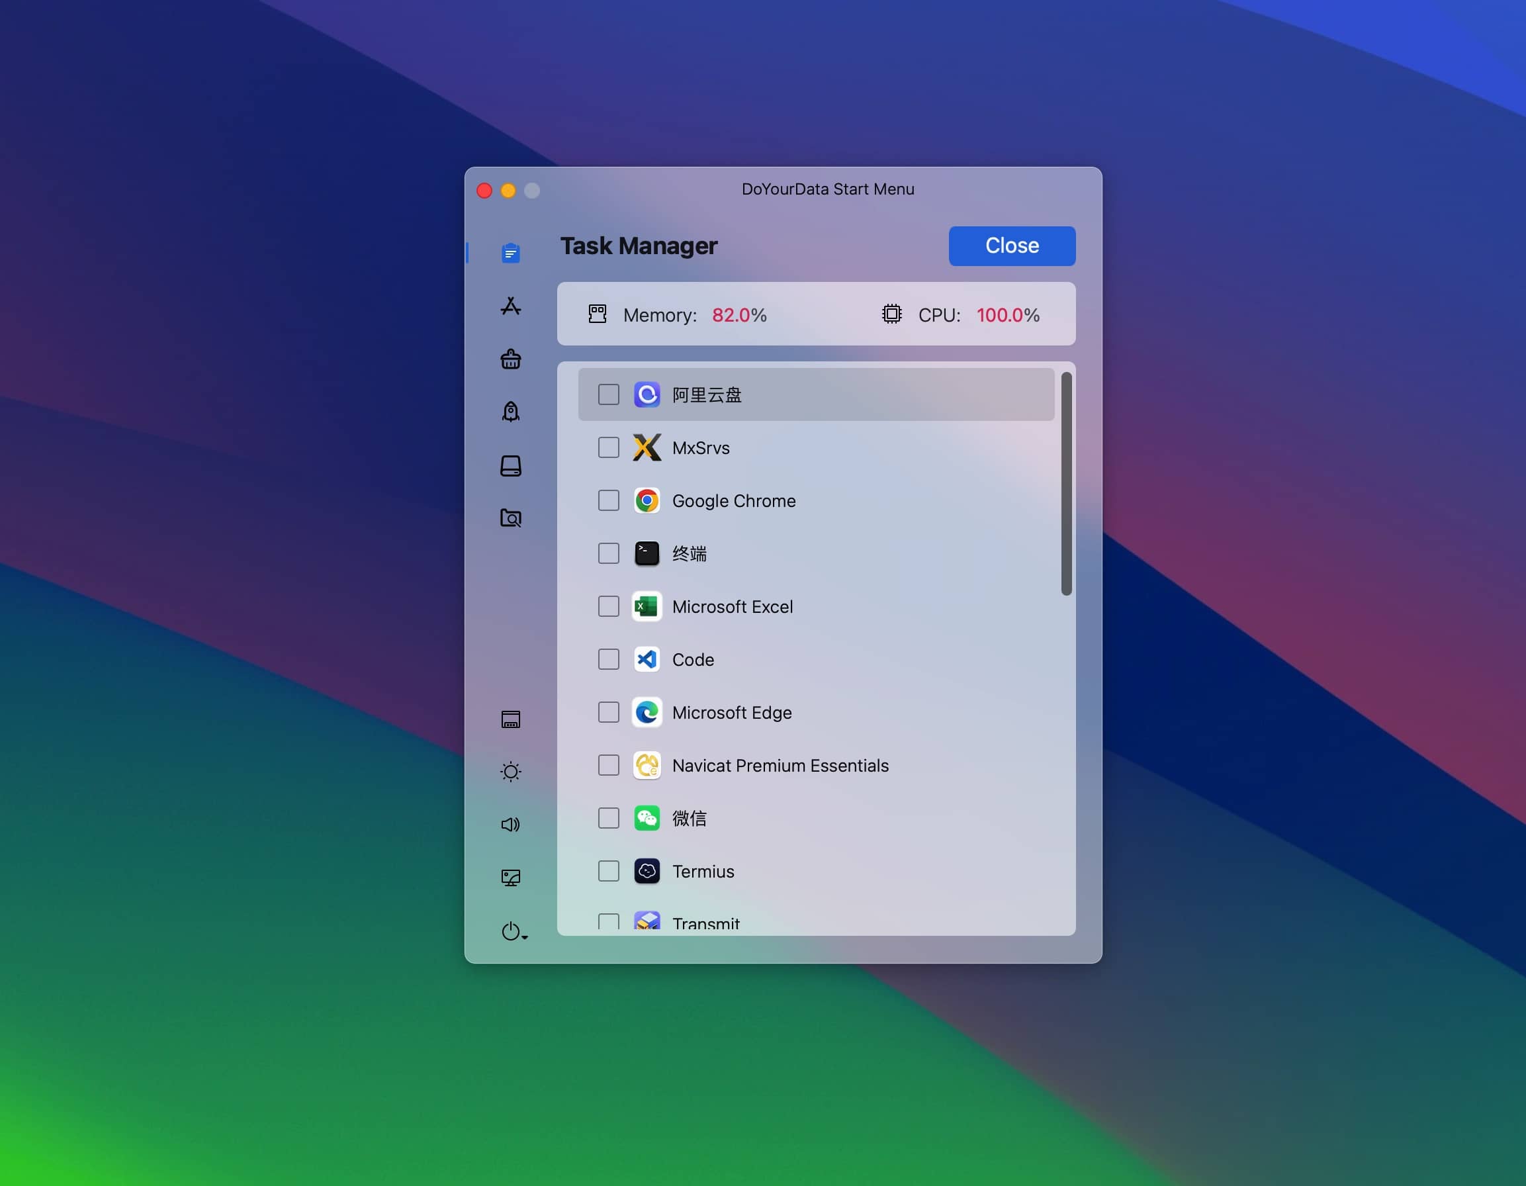
Task: Click the monitor display sidebar icon
Action: 511,878
